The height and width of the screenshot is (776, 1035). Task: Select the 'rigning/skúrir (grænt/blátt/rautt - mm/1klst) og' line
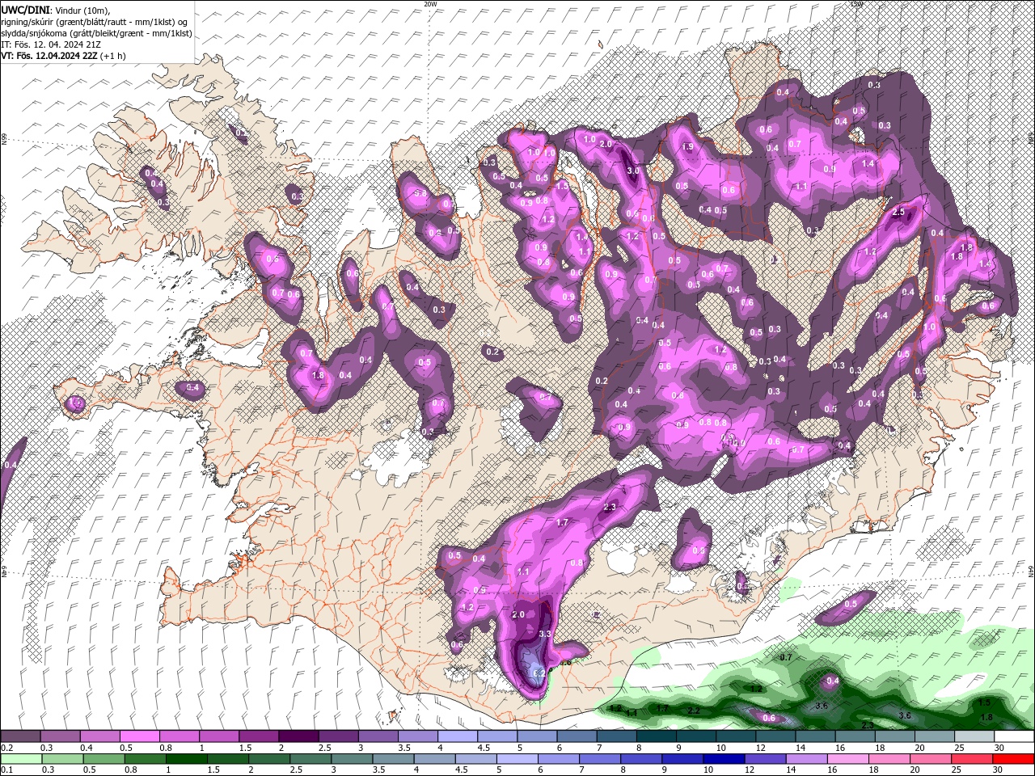(95, 22)
